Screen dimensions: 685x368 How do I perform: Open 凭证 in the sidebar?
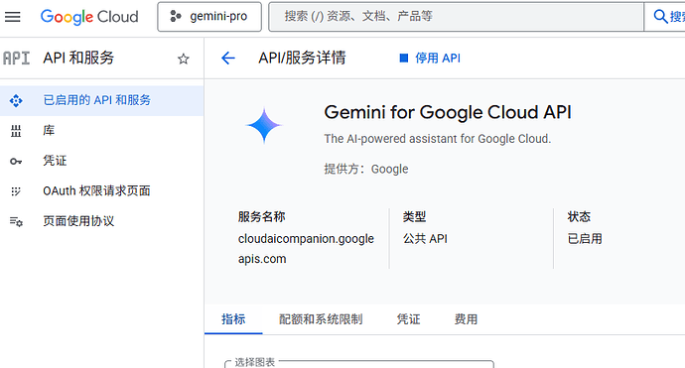102,161
